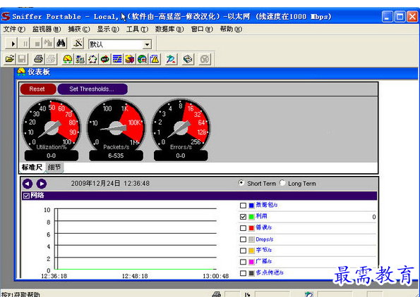Click the green 利用 color swatch

coord(251,217)
